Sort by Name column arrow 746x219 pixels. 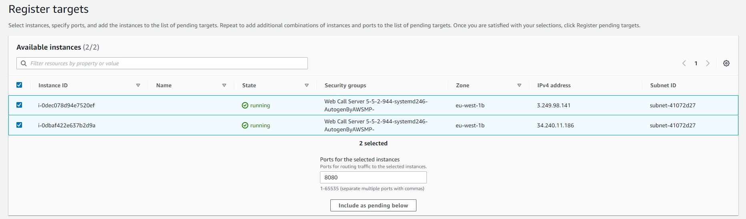[x=224, y=85]
